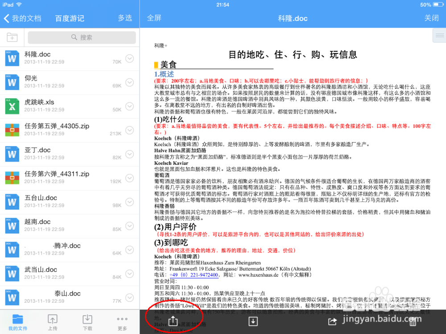Tap the download icon in document toolbar

[253, 321]
